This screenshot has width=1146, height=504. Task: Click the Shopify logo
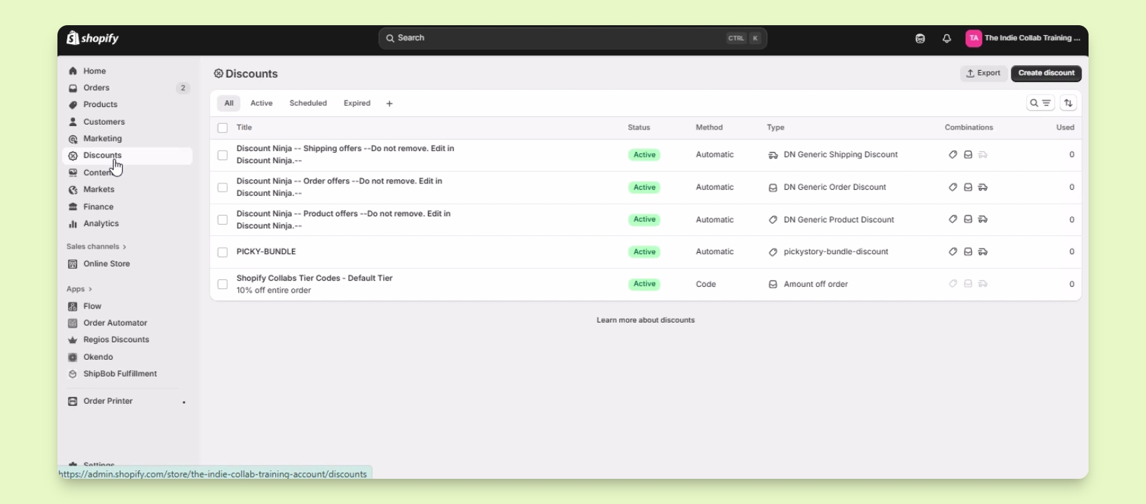(x=92, y=38)
